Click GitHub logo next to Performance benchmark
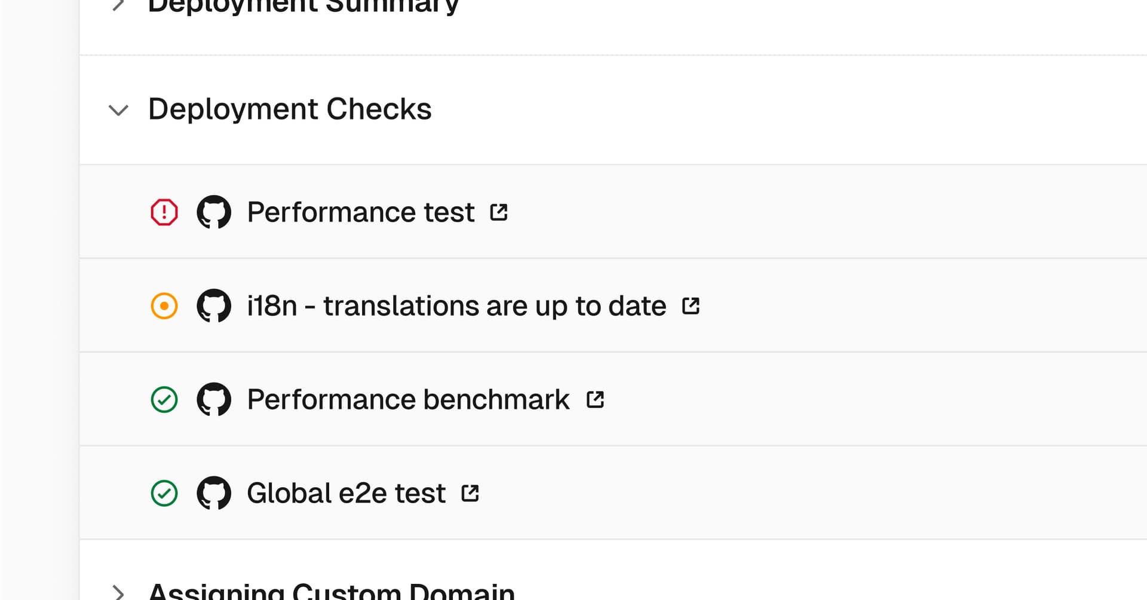Viewport: 1147px width, 600px height. [x=214, y=400]
